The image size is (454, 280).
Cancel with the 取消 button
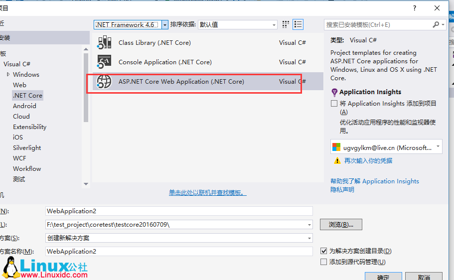pos(424,277)
